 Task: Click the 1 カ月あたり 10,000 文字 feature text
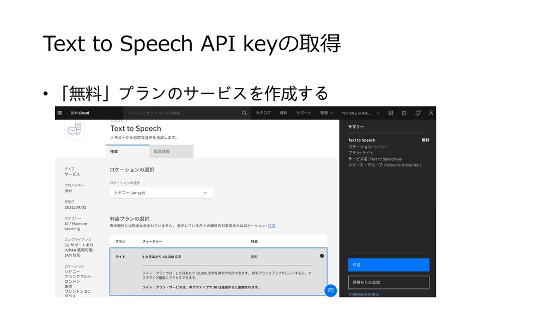(x=161, y=257)
